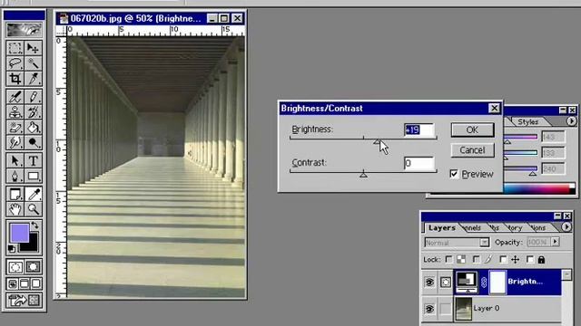
Task: Open the Opacity slider arrow
Action: 555,242
